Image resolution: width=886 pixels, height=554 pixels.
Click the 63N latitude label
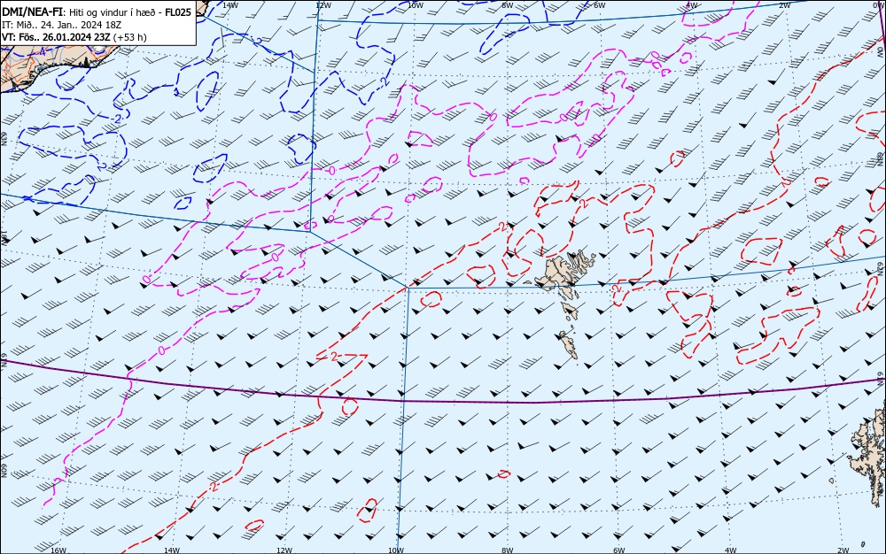click(4, 138)
